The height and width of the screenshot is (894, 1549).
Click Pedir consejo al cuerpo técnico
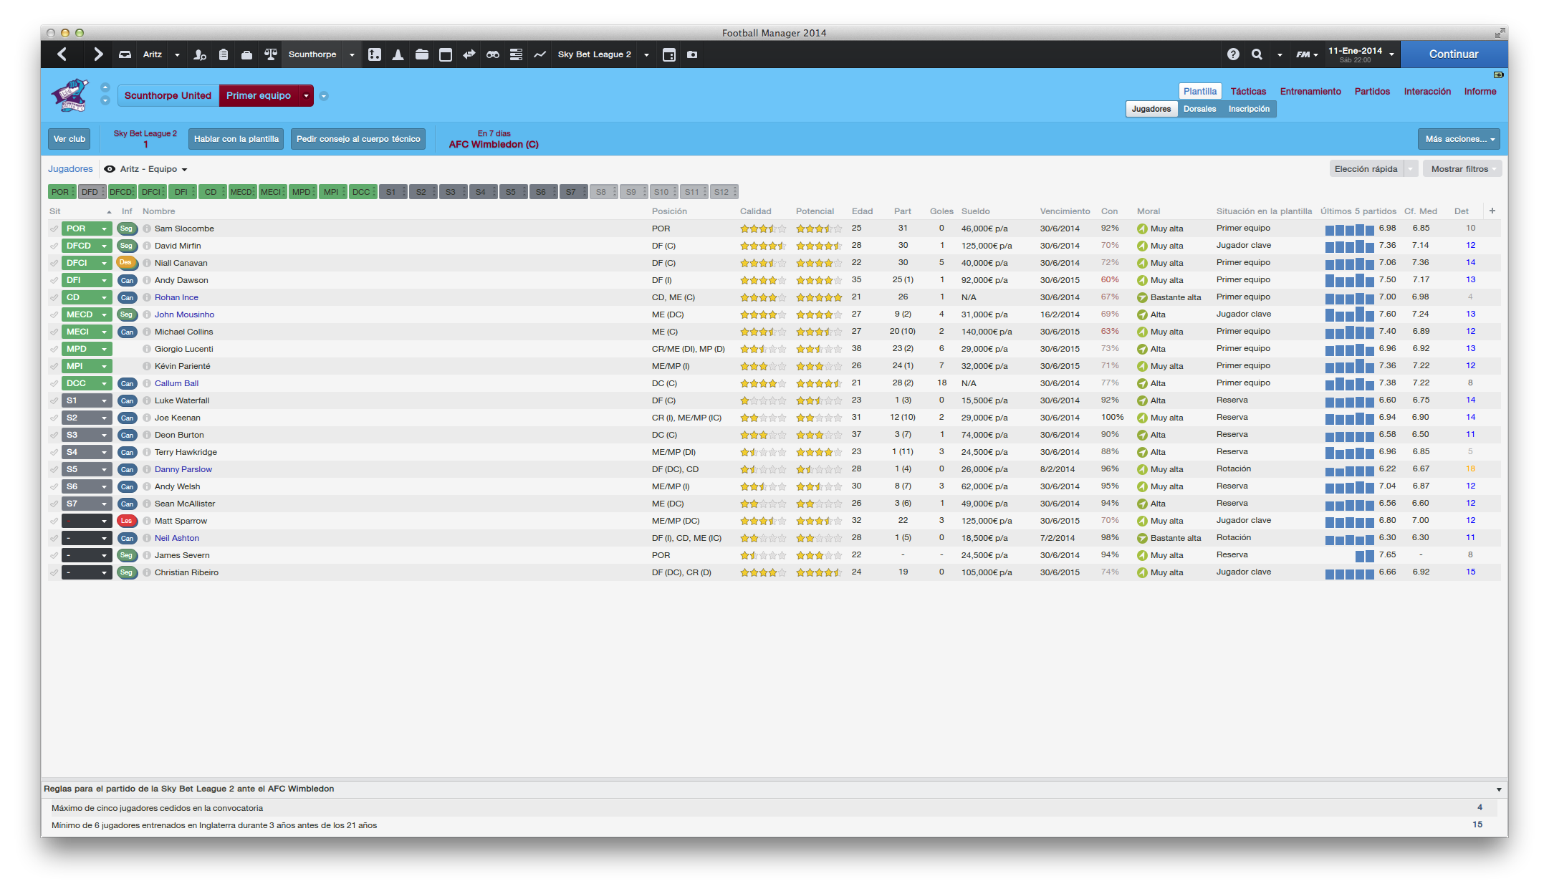(358, 139)
